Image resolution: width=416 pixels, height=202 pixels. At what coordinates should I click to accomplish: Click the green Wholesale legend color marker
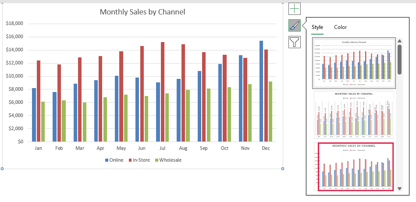tap(156, 160)
